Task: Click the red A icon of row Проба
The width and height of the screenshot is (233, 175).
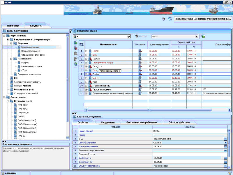Action: tap(90, 74)
